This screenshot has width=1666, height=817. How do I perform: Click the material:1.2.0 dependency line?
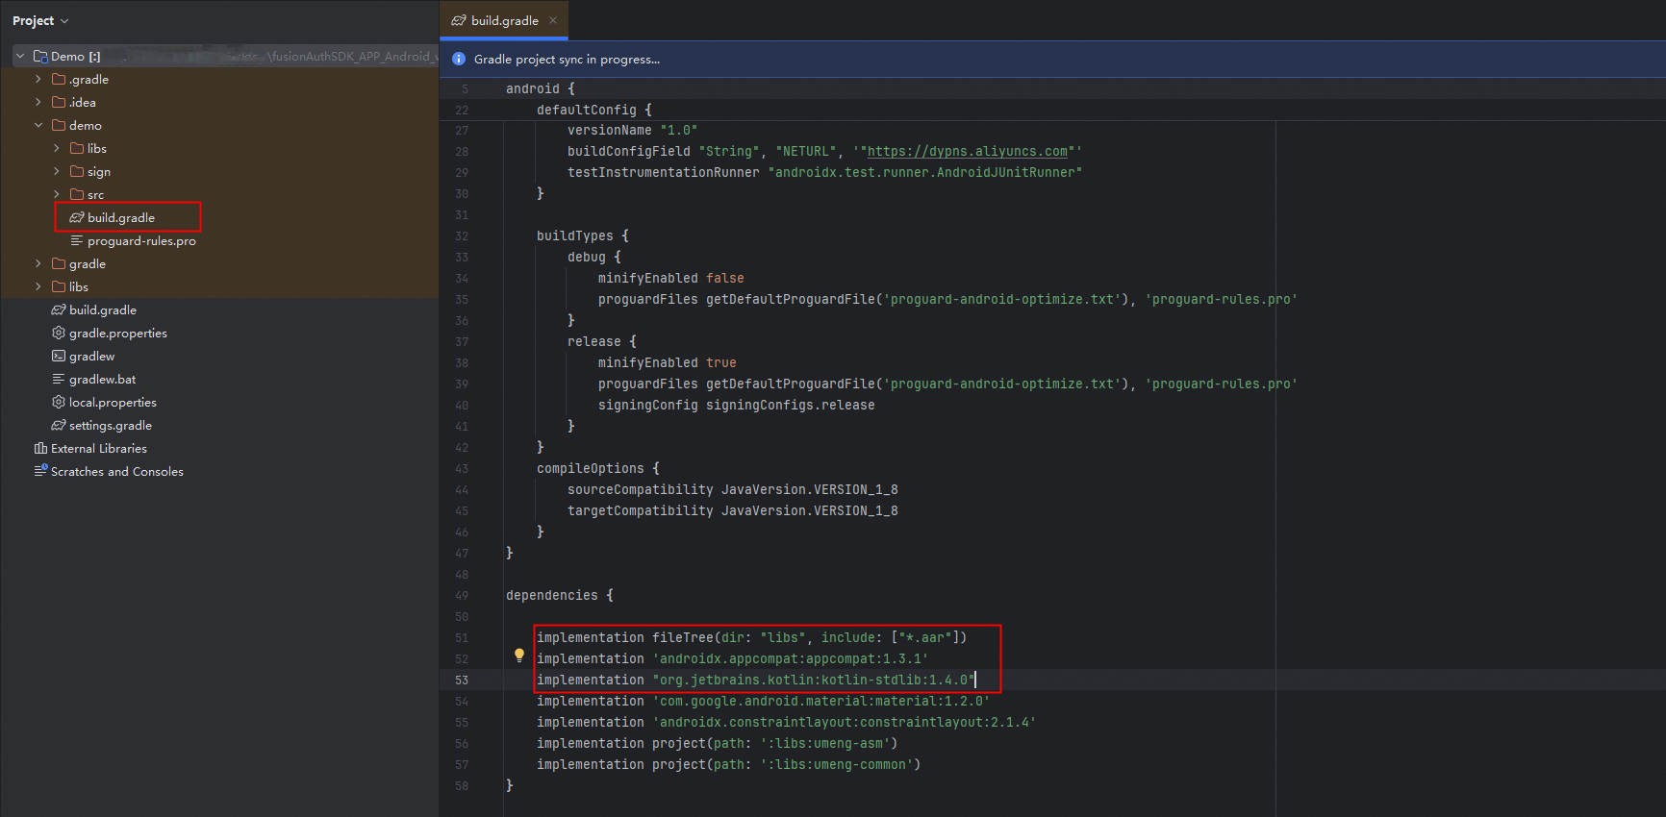coord(764,702)
